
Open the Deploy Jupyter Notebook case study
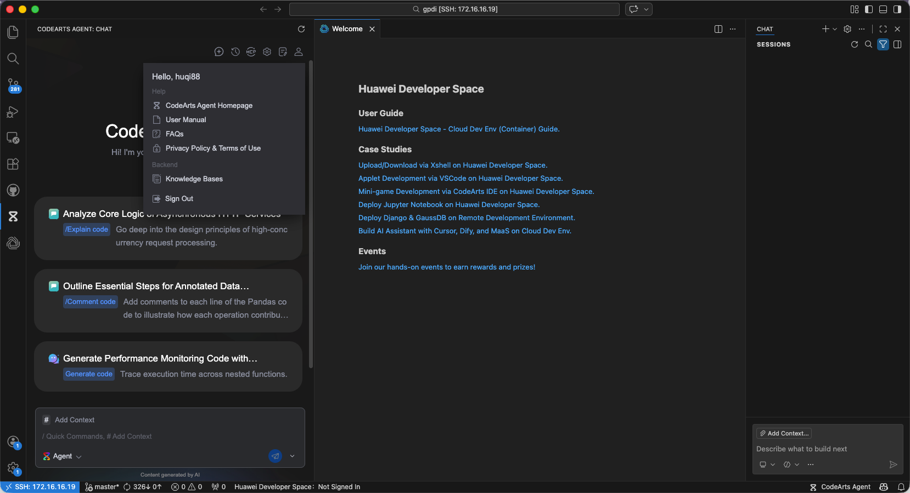click(448, 205)
